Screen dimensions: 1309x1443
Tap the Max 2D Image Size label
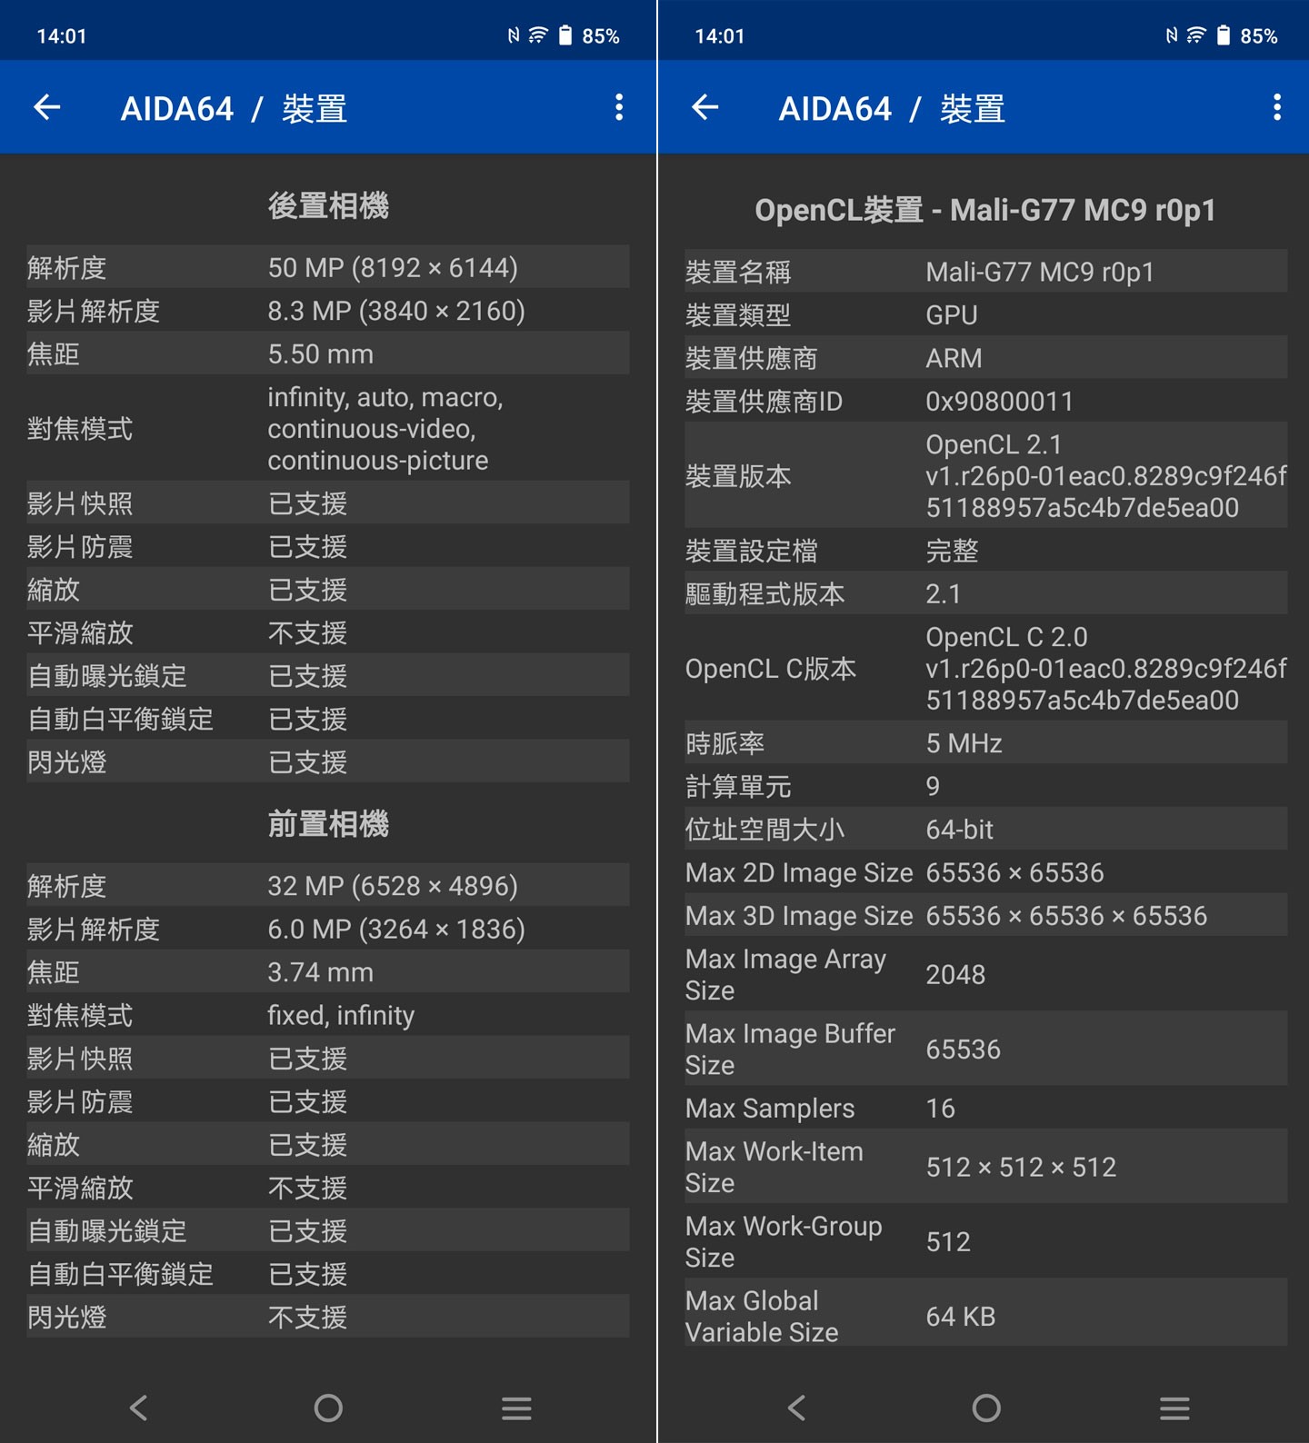(x=799, y=872)
